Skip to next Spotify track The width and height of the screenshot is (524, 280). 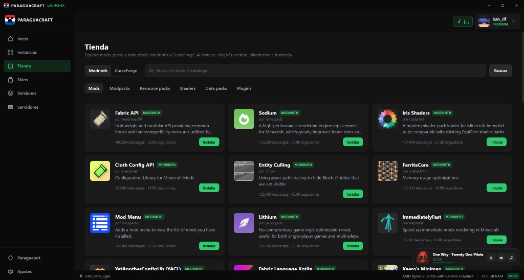pyautogui.click(x=501, y=258)
